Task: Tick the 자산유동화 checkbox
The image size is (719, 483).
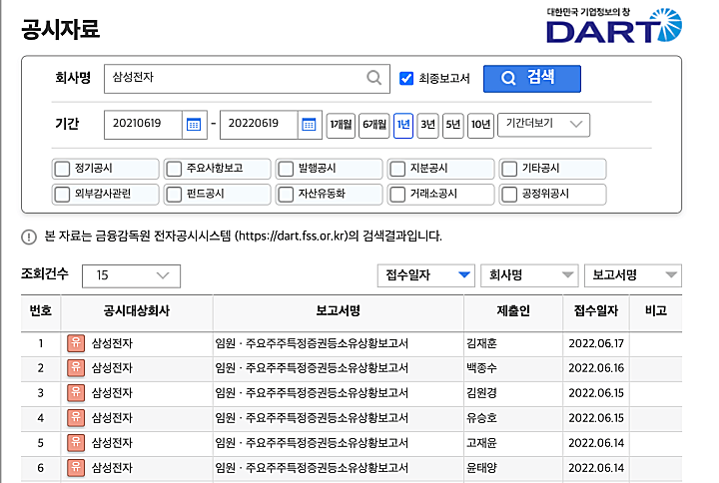Action: click(286, 195)
